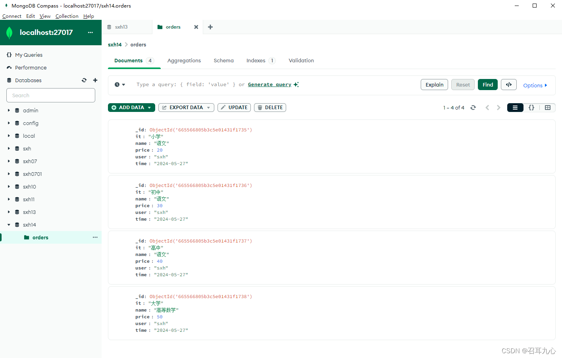Open export query to language code button
This screenshot has height=358, width=562.
click(509, 85)
